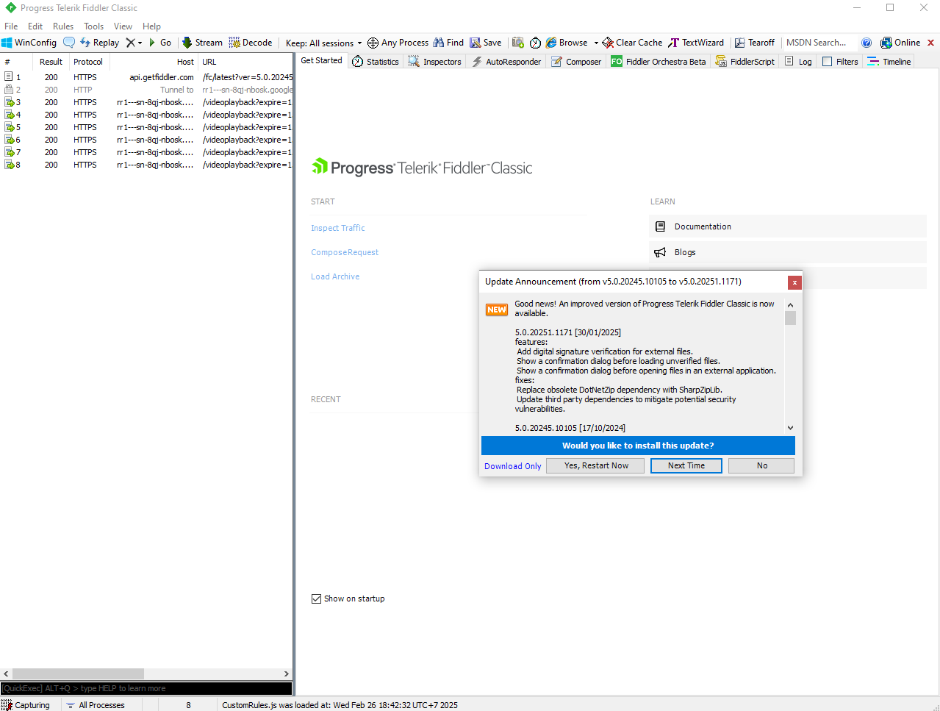
Task: Save sessions via the toolbar Save icon
Action: (486, 43)
